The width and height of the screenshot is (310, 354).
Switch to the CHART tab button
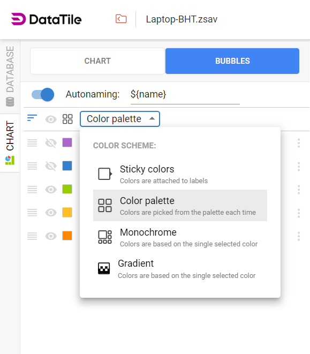97,61
